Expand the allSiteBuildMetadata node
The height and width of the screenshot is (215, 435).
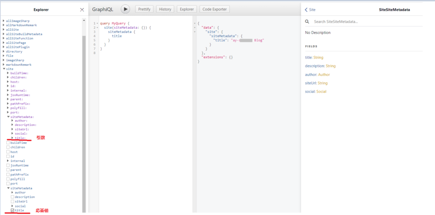[x=4, y=34]
